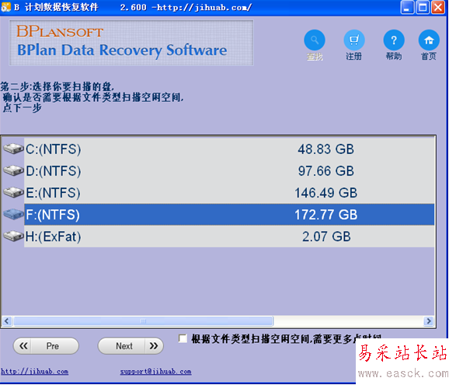
Task: Click the E: drive disk icon
Action: tap(13, 192)
